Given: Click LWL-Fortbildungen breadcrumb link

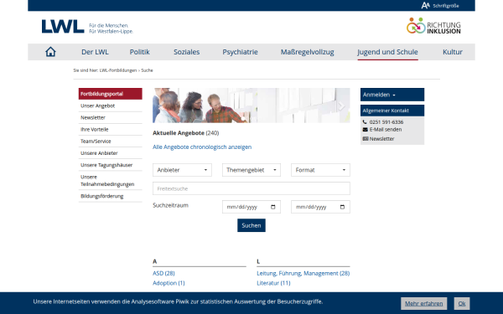Looking at the screenshot, I should click(118, 70).
